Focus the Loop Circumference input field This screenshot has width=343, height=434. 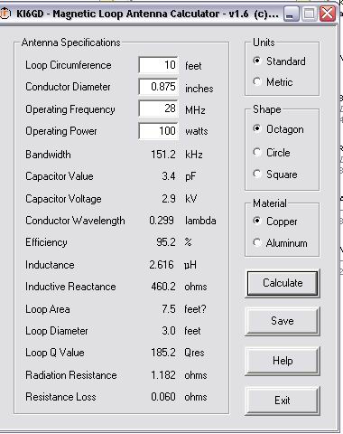[x=158, y=65]
